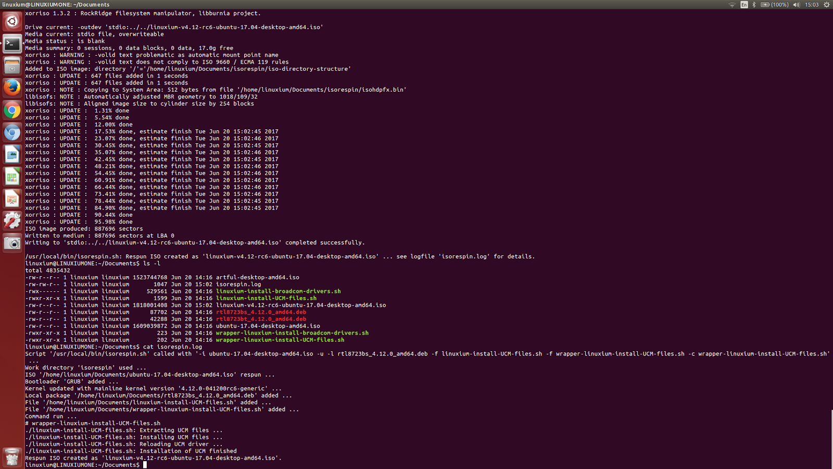The image size is (833, 469).
Task: Click the window title linuxium@LINUXIUMONE: ~/Documents
Action: pyautogui.click(x=56, y=5)
